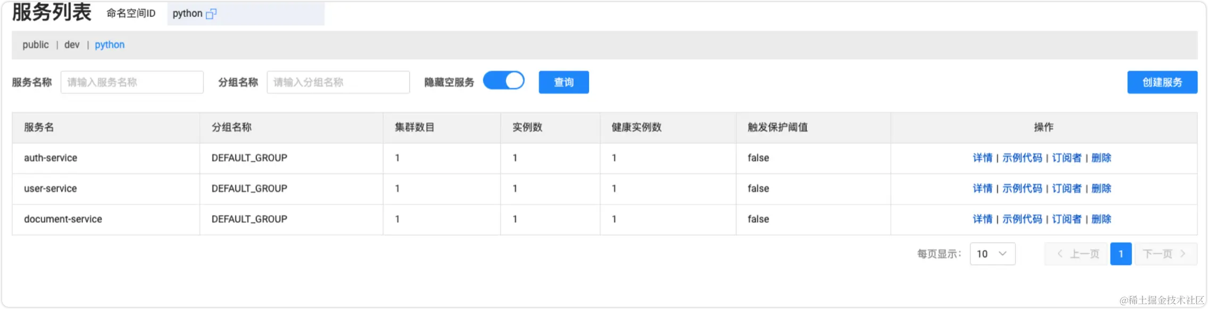Switch to the public namespace tab

click(x=36, y=45)
